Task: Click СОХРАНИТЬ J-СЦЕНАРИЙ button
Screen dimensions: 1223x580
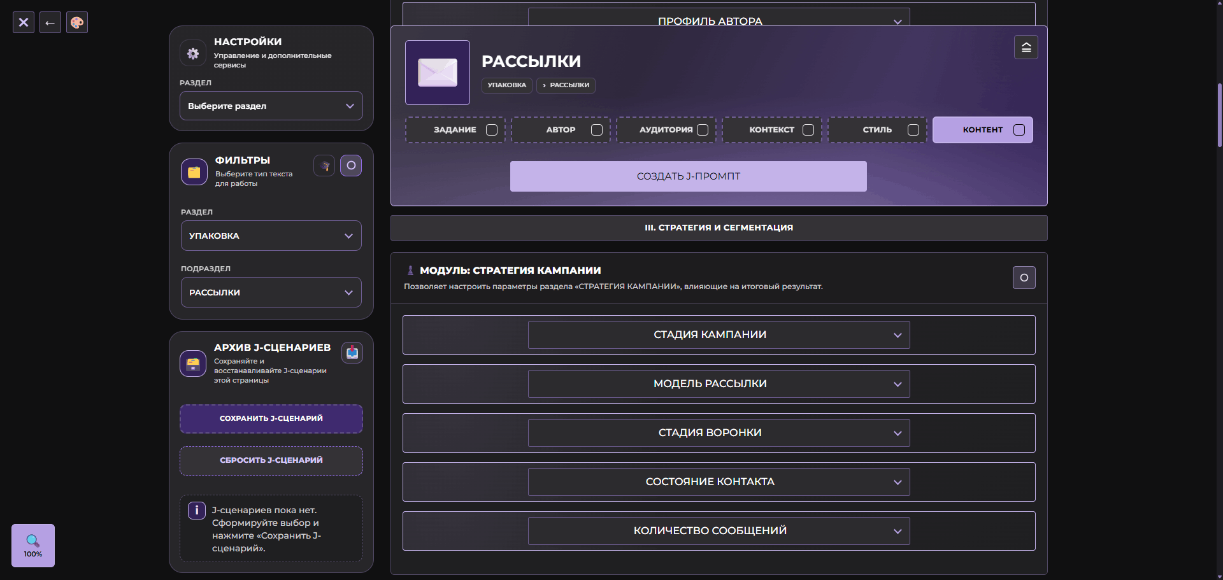Action: 271,418
